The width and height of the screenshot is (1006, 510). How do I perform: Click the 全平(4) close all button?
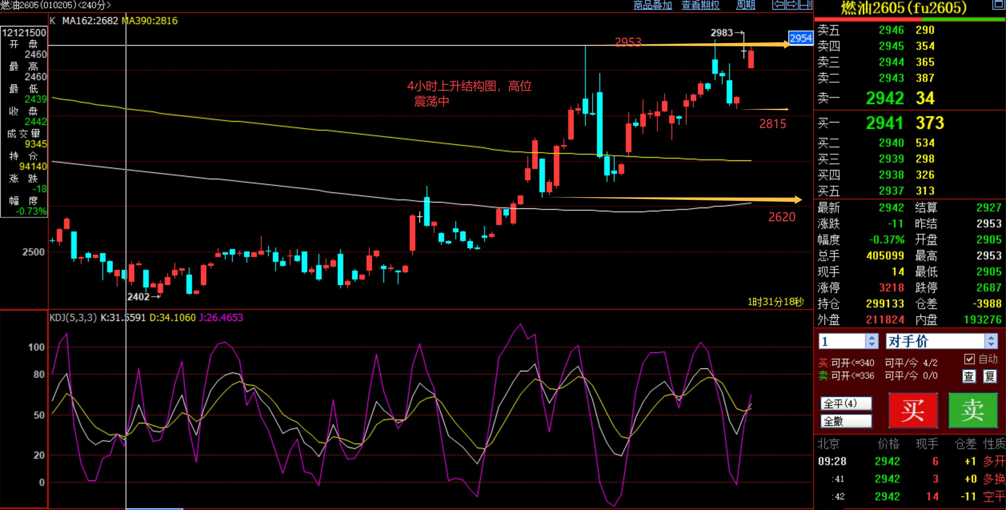(x=846, y=403)
